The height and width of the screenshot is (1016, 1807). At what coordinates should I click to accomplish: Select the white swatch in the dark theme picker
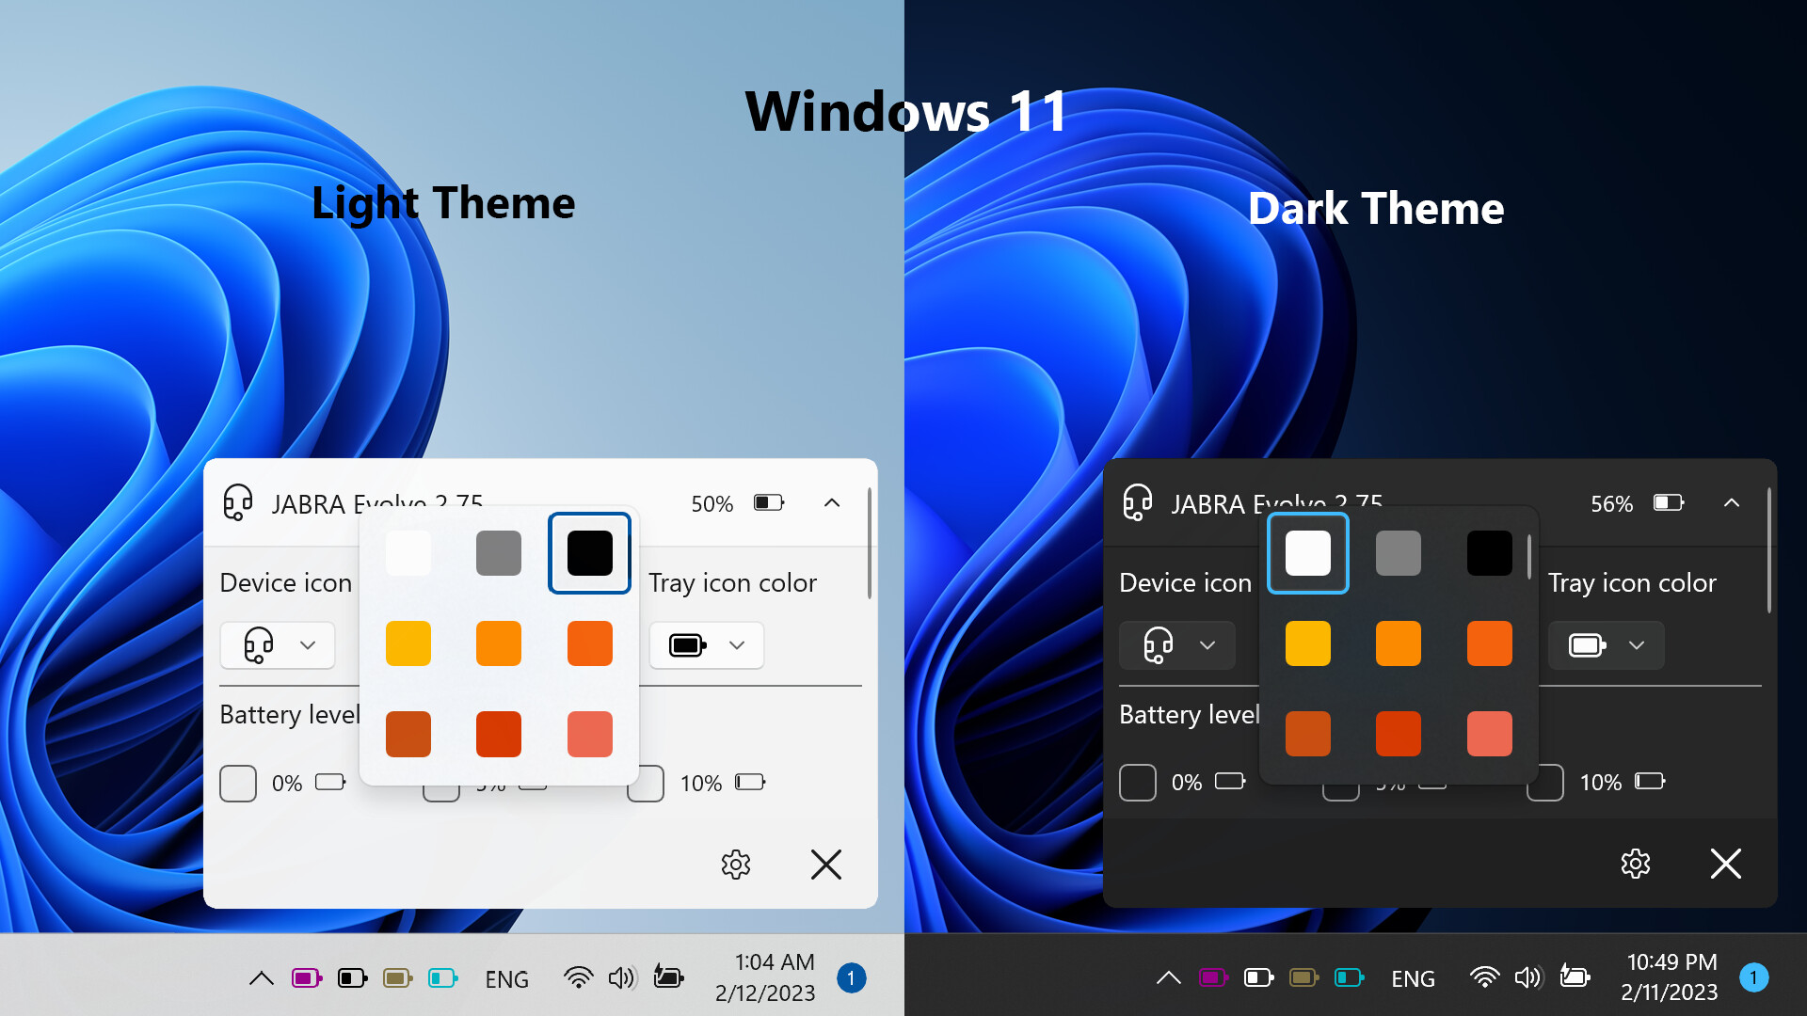pos(1308,553)
